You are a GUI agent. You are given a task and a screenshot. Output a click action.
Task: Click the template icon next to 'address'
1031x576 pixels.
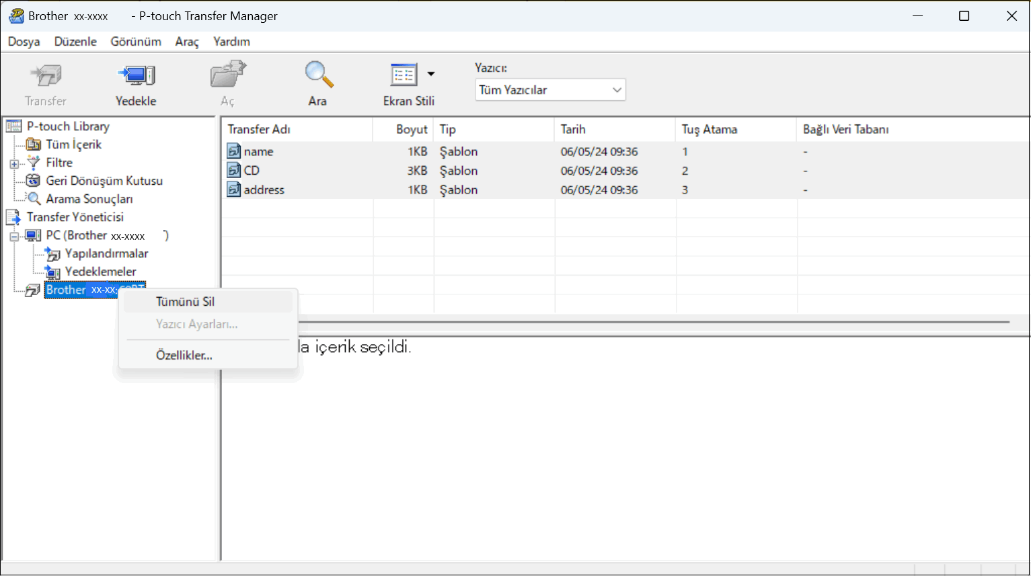(233, 190)
